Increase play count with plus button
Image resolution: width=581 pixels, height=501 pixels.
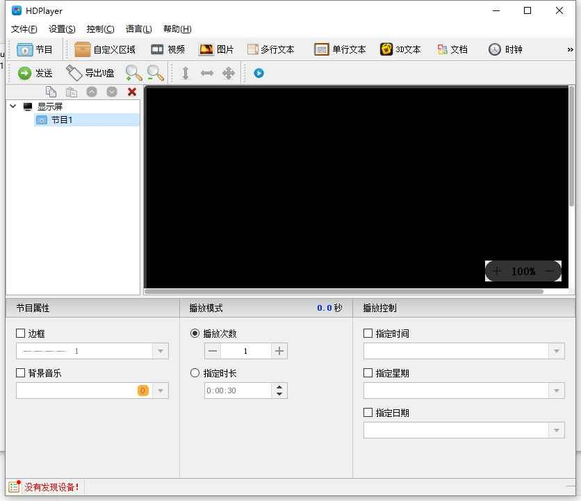tap(279, 351)
